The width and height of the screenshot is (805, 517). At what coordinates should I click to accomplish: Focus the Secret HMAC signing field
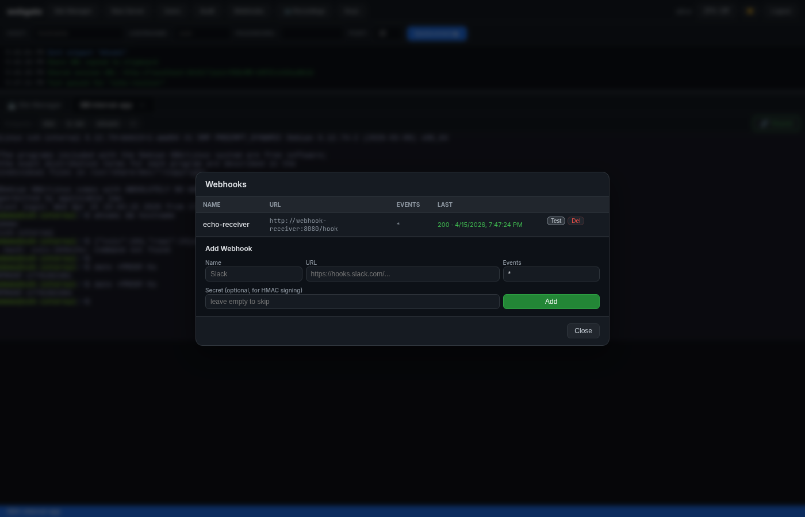point(352,302)
